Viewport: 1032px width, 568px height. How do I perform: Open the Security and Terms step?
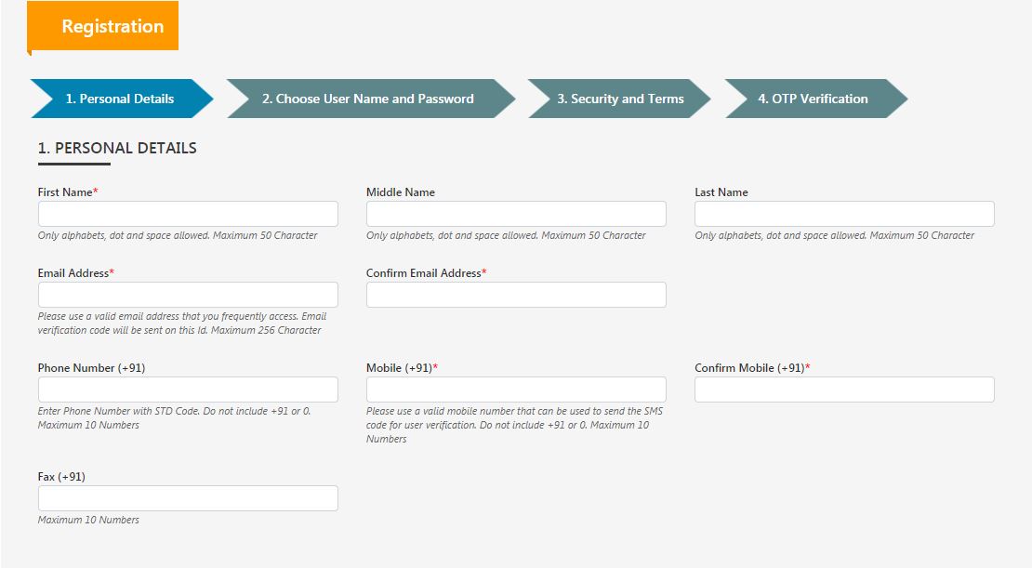click(618, 99)
